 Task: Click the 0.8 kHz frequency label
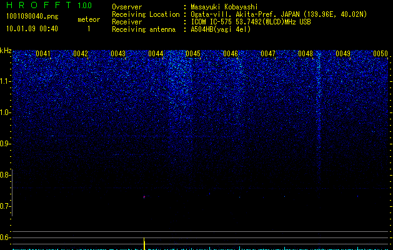point(5,175)
